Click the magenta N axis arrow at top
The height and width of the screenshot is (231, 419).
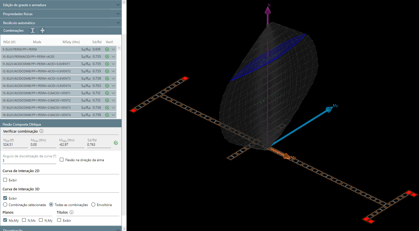pyautogui.click(x=268, y=11)
